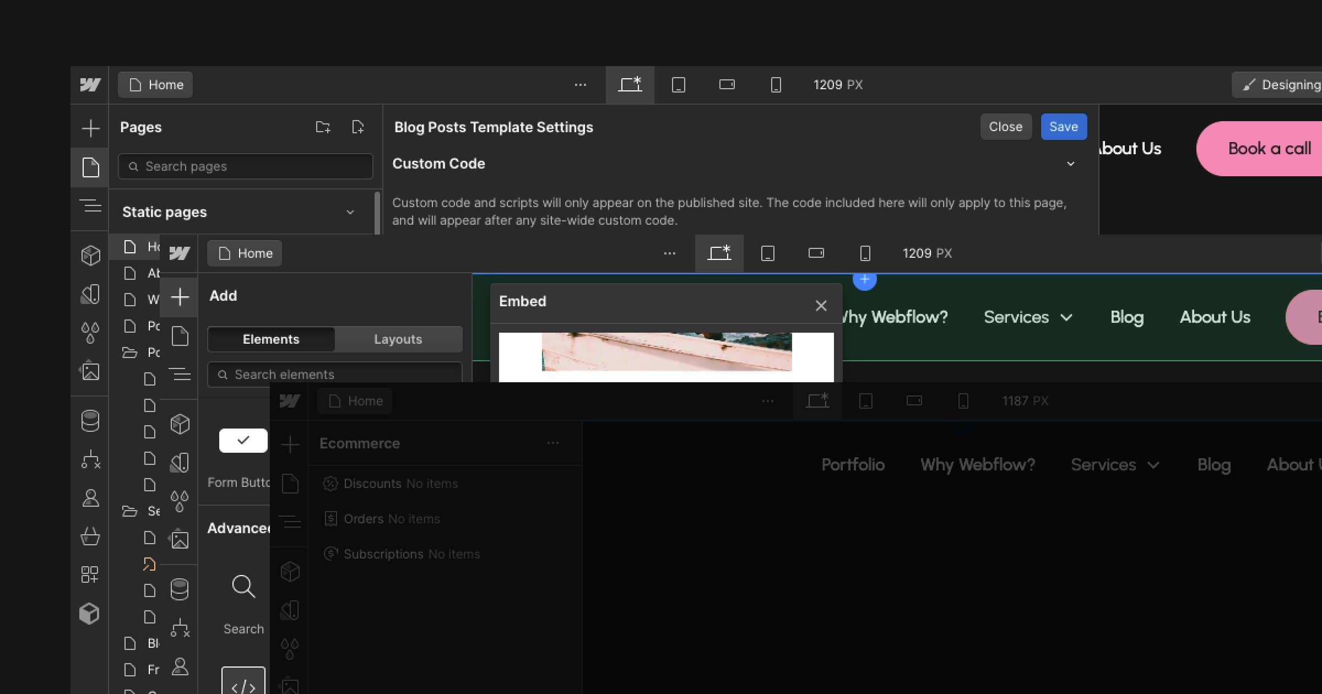
Task: Collapse the Static pages section
Action: point(350,213)
